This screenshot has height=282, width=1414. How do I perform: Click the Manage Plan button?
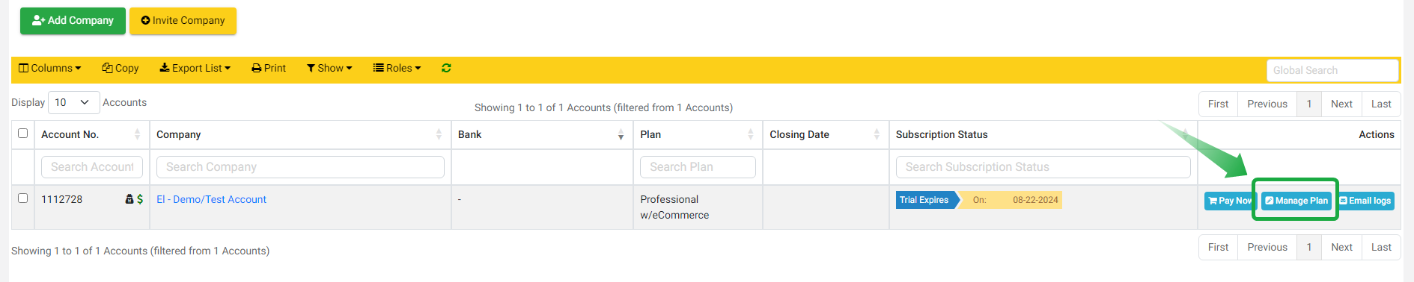(x=1296, y=201)
